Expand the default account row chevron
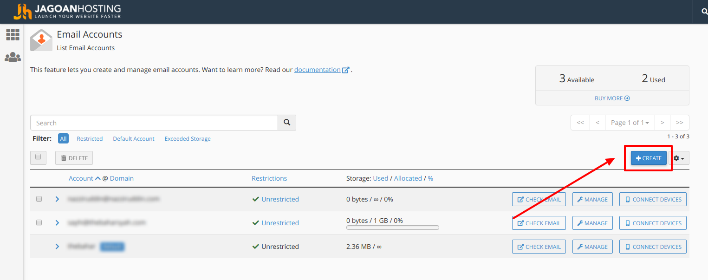The width and height of the screenshot is (708, 280). (58, 247)
